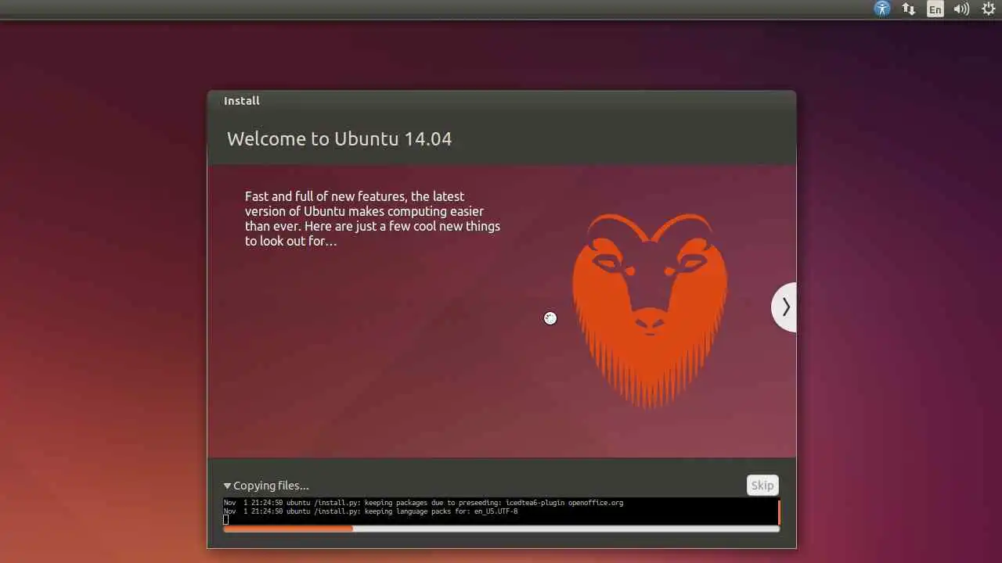
Task: Collapse the Copying files details expander
Action: (227, 486)
